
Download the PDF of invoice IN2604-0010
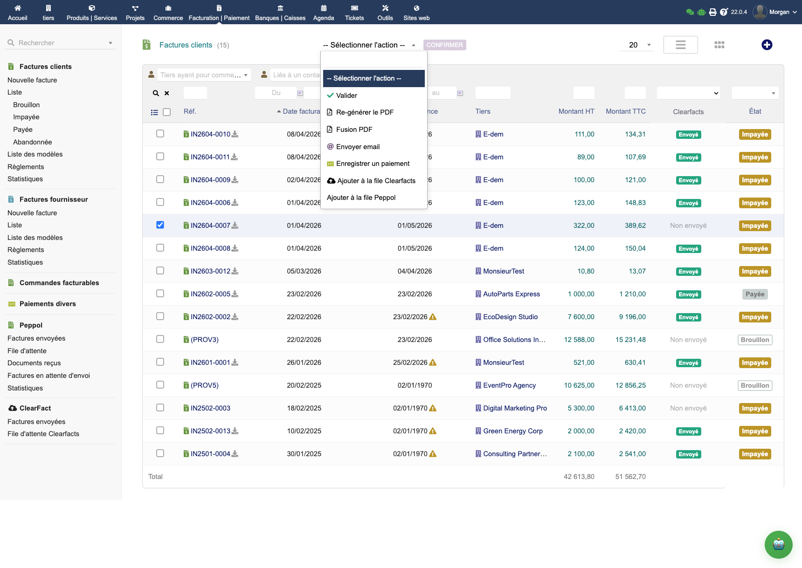[x=235, y=134]
